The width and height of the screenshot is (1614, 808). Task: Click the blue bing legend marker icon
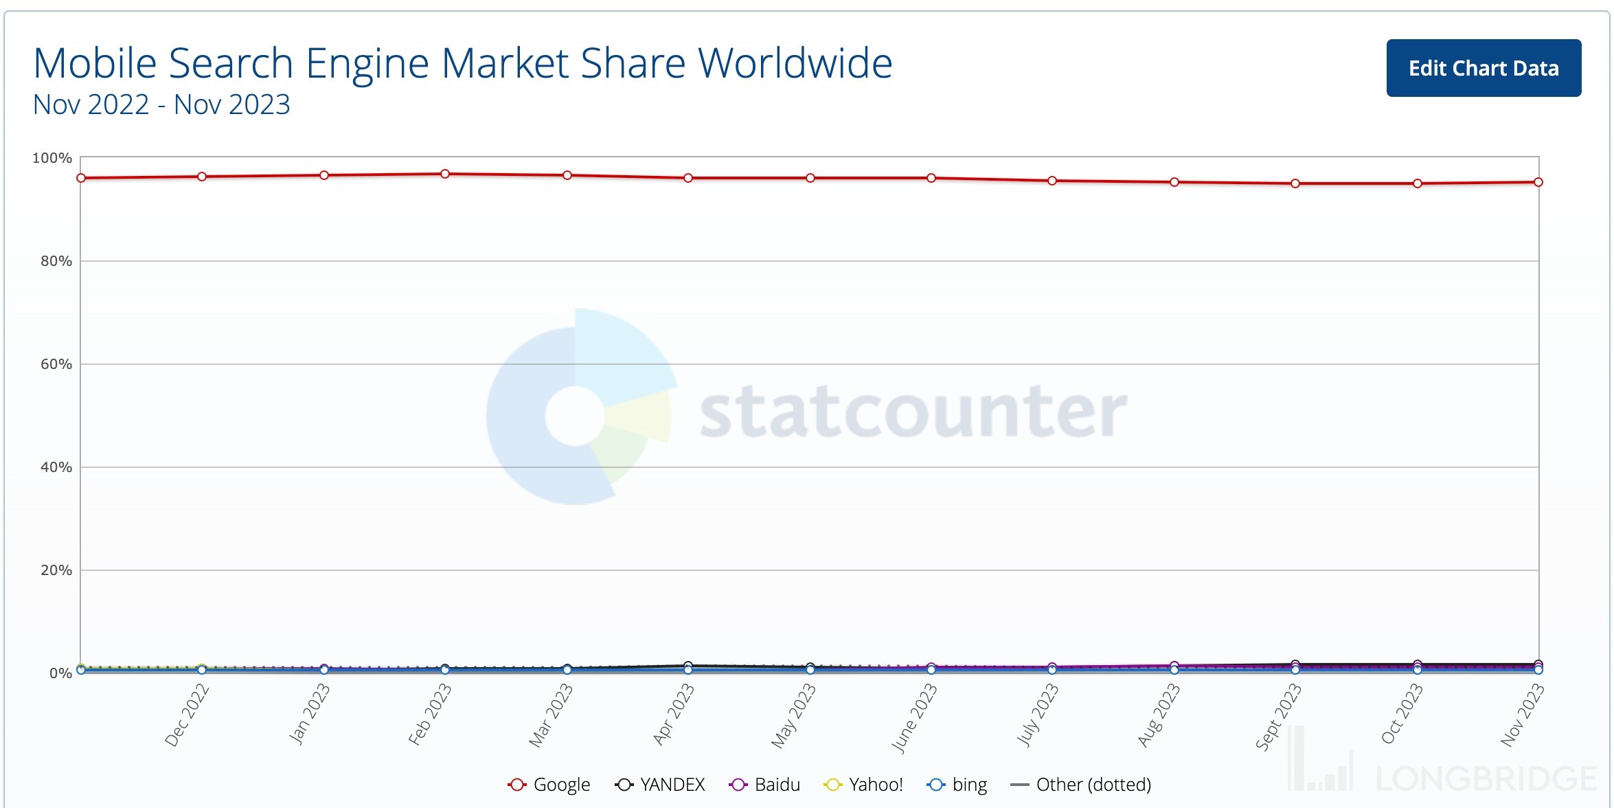click(x=935, y=785)
